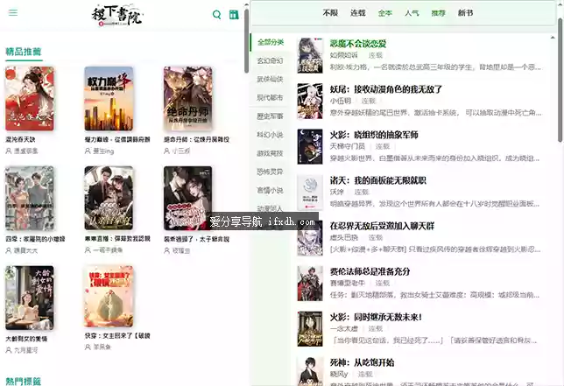Image resolution: width=564 pixels, height=386 pixels.
Task: Click title text 大齡剩女的愛情
Action: click(26, 339)
